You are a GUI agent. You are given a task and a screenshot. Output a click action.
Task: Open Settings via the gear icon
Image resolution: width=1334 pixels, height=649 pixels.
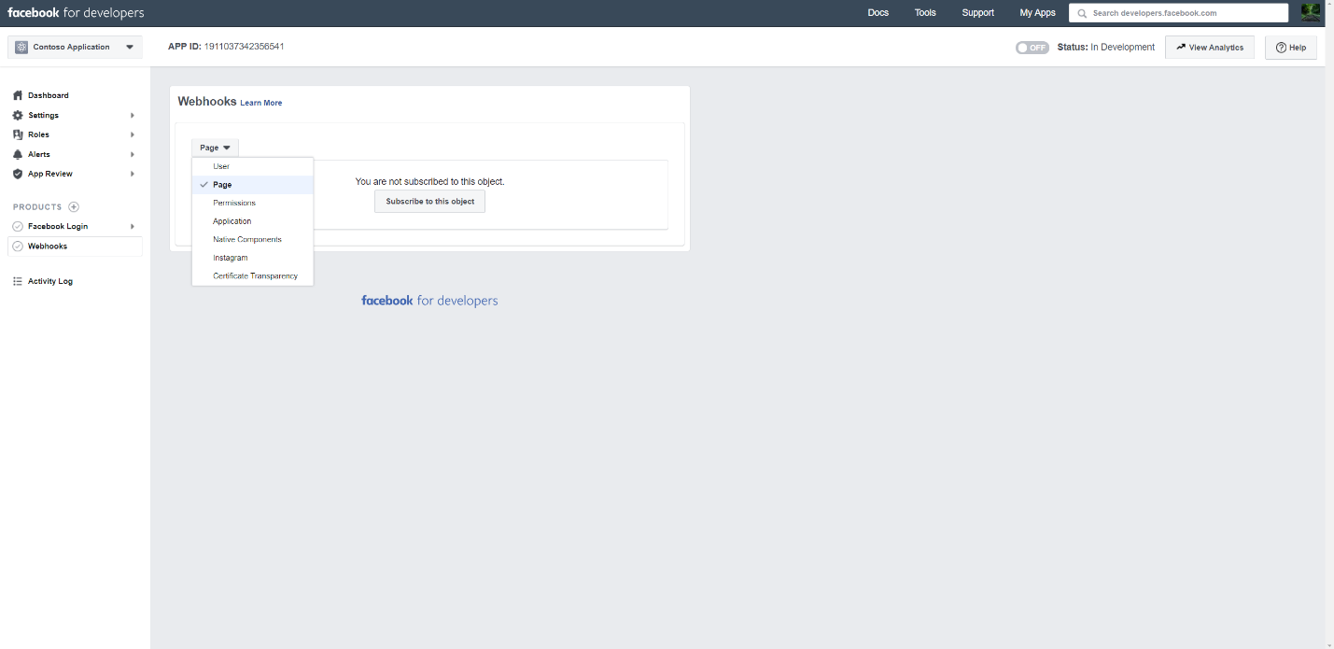(16, 114)
